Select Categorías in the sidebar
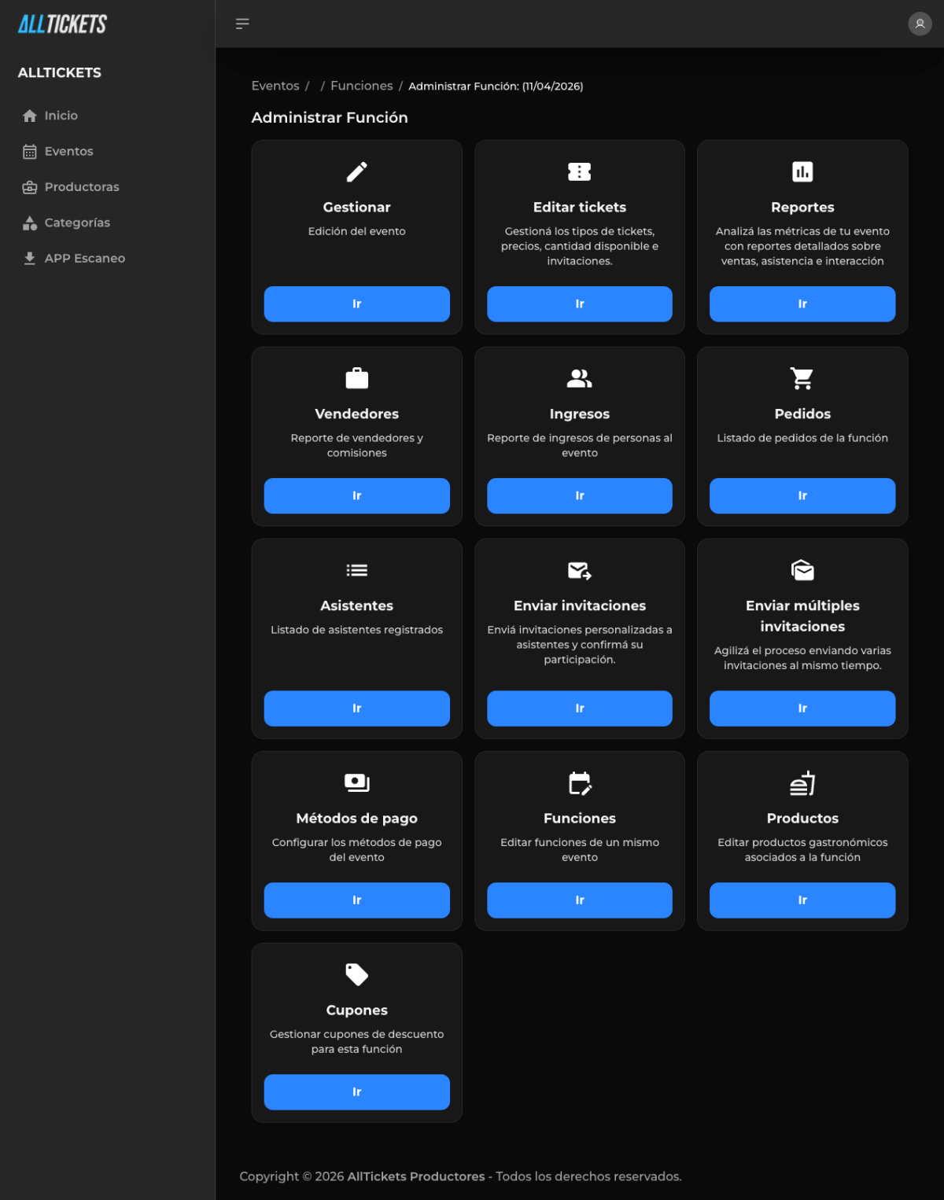Image resolution: width=944 pixels, height=1200 pixels. click(77, 223)
